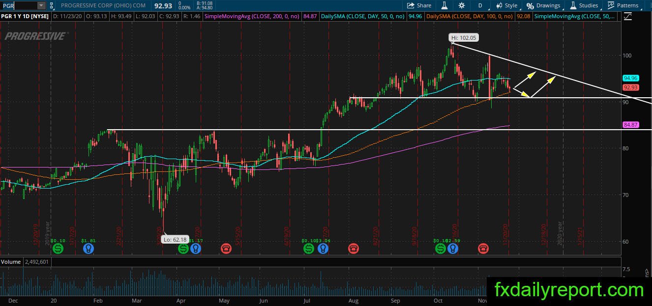Click the PGR 1 Y 1D [NYSE] label
Screen dimensions: 652x306
pos(25,16)
